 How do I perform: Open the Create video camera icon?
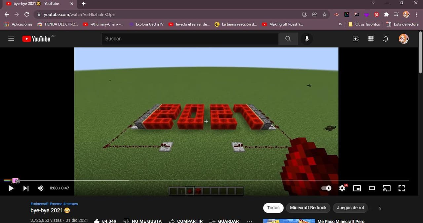click(356, 39)
